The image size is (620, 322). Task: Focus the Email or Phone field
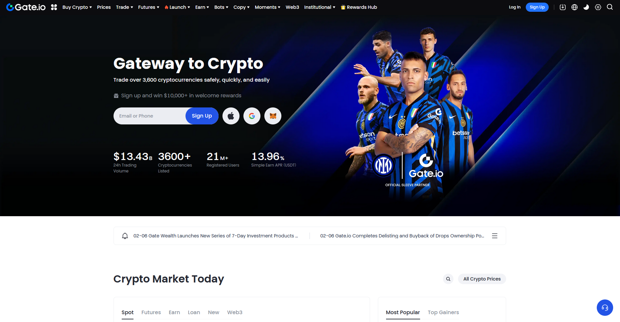150,116
